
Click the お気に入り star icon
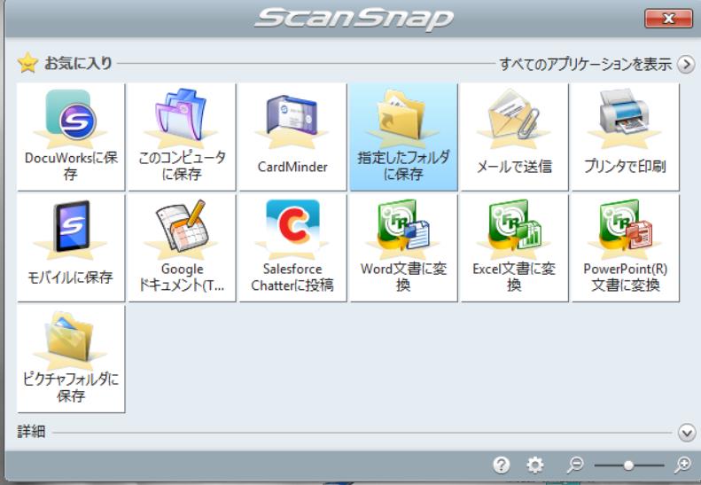coord(27,63)
